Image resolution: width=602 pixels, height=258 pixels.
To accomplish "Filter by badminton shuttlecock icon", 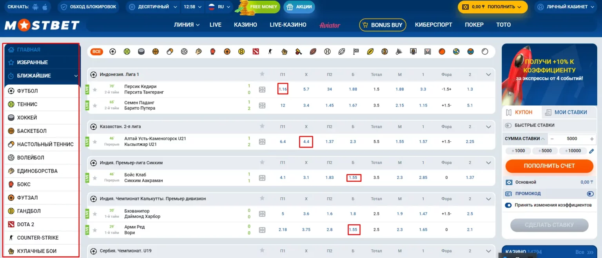I will (399, 51).
